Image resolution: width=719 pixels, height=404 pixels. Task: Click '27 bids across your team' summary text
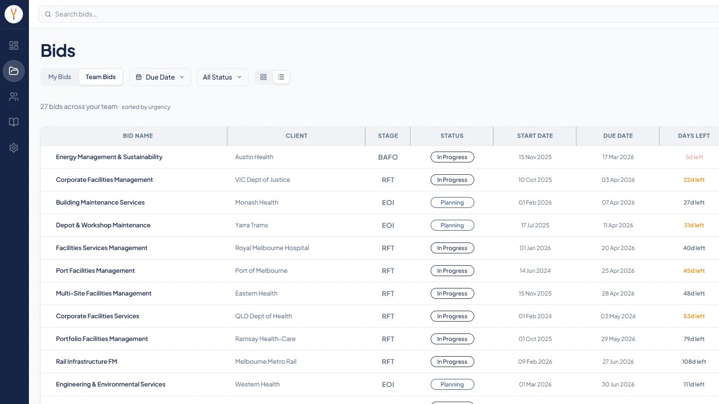tap(79, 107)
